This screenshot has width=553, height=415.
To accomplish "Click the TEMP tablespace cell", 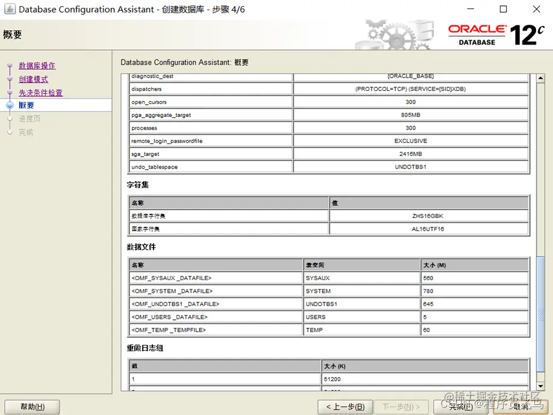I will (361, 330).
